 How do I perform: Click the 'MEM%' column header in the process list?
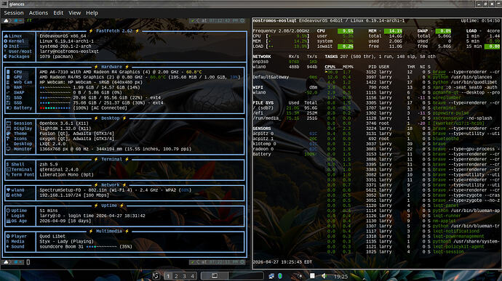tap(348, 67)
